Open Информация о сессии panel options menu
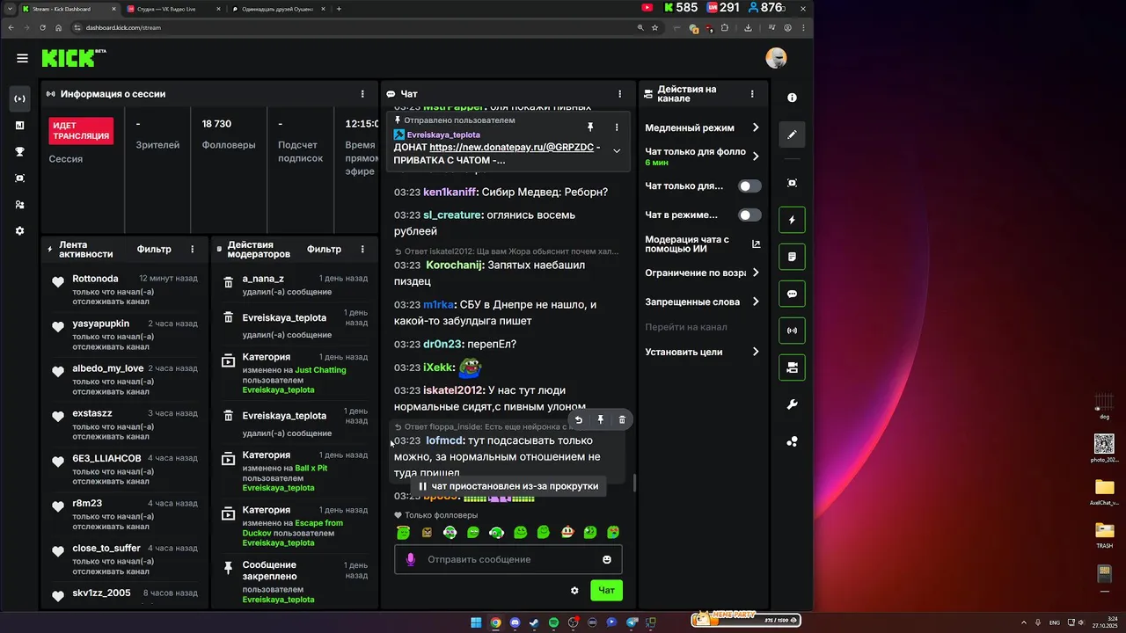 coord(362,94)
